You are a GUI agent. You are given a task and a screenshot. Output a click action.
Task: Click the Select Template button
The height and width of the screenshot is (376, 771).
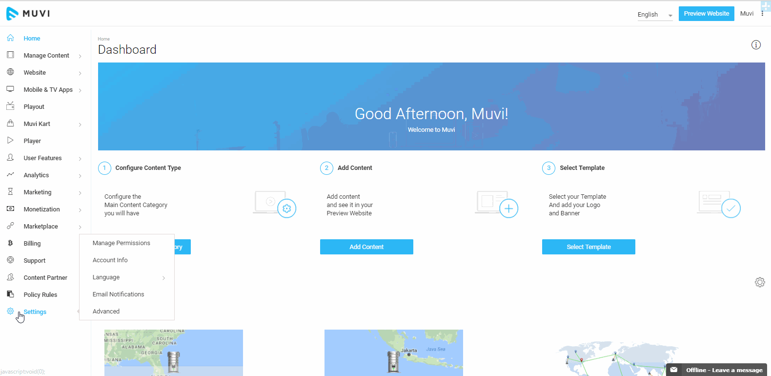coord(588,247)
